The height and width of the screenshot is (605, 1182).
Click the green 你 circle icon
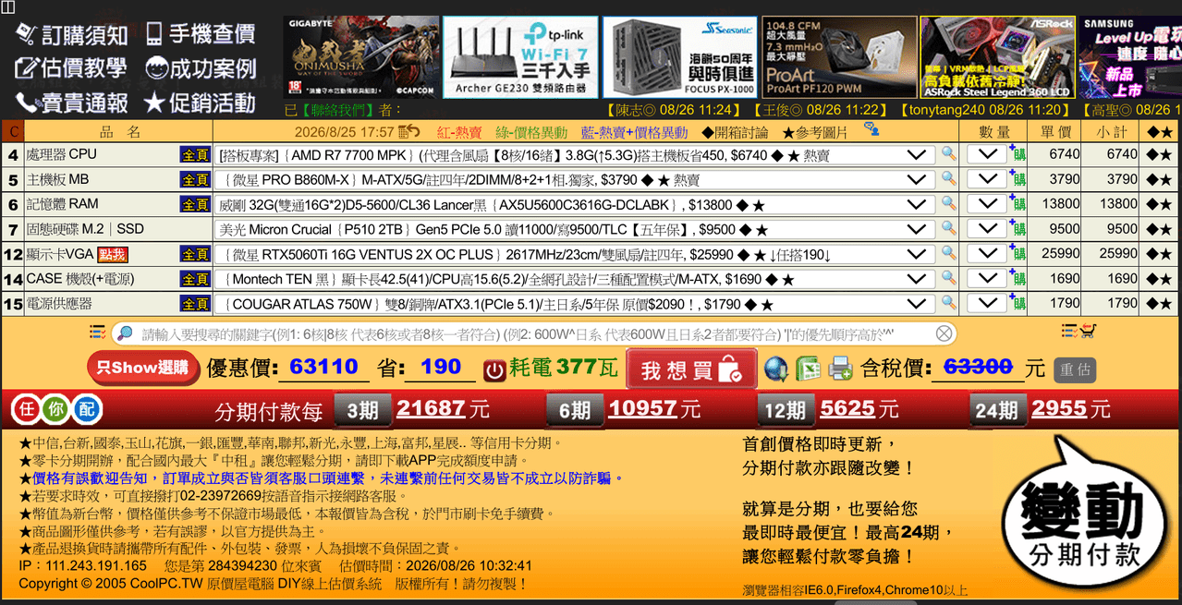[56, 408]
